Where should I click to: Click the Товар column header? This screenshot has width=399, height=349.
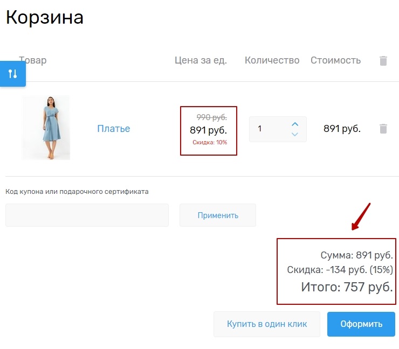[33, 60]
